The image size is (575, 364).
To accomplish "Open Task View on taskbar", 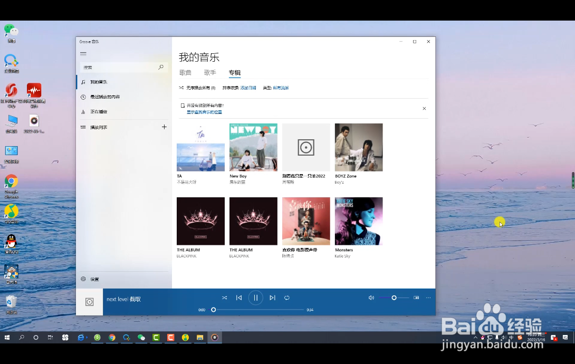I will pyautogui.click(x=50, y=338).
